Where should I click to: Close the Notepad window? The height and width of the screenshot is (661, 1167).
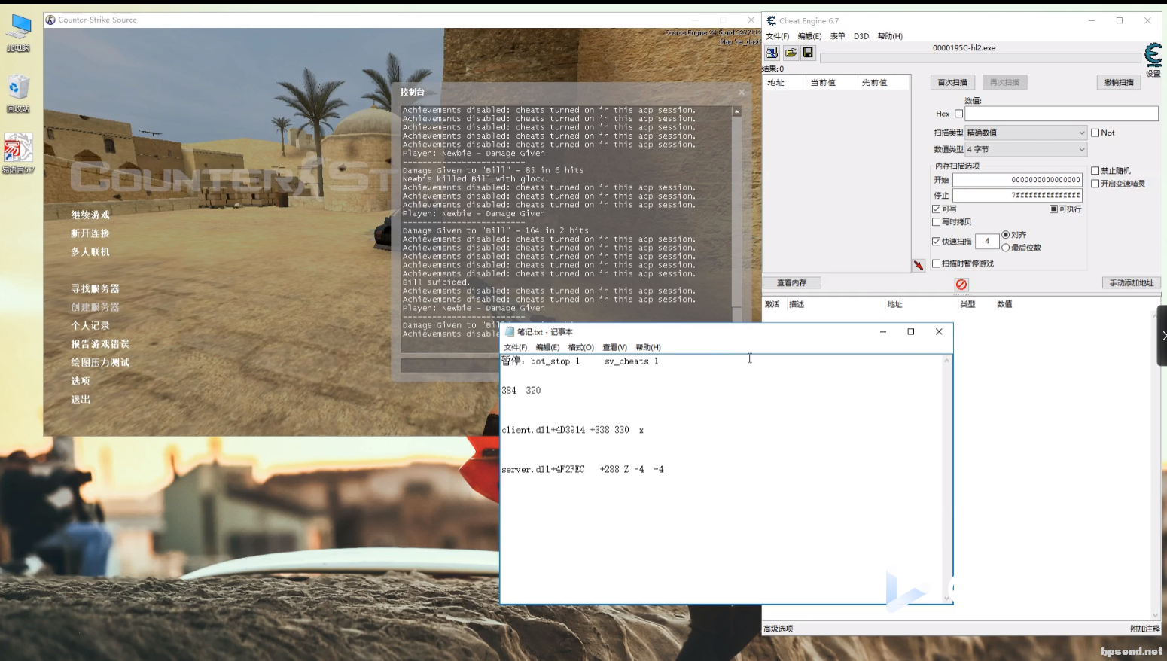pos(939,331)
